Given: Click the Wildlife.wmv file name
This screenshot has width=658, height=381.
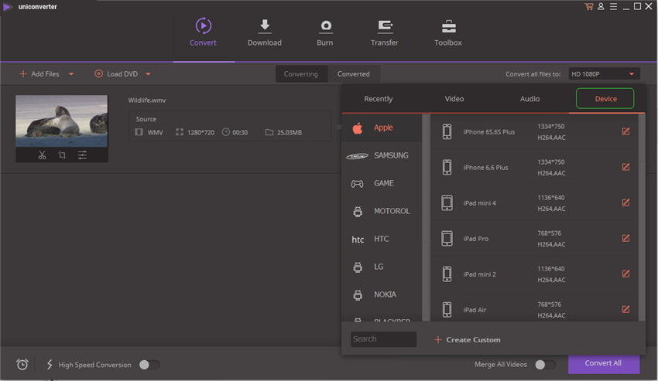Looking at the screenshot, I should coord(147,100).
